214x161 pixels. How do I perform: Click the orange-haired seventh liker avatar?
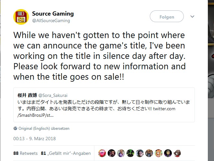(x=159, y=153)
